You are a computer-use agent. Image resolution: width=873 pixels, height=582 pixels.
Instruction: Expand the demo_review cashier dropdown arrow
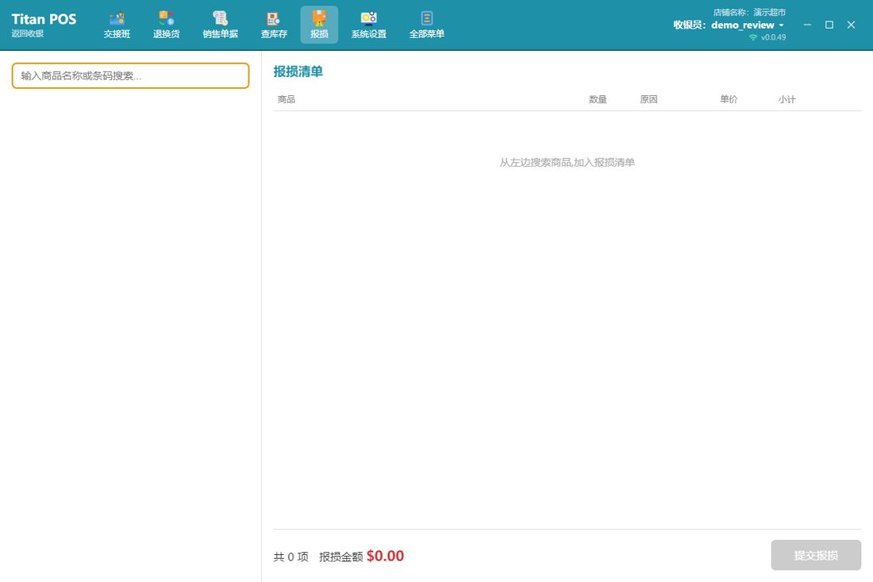(781, 25)
